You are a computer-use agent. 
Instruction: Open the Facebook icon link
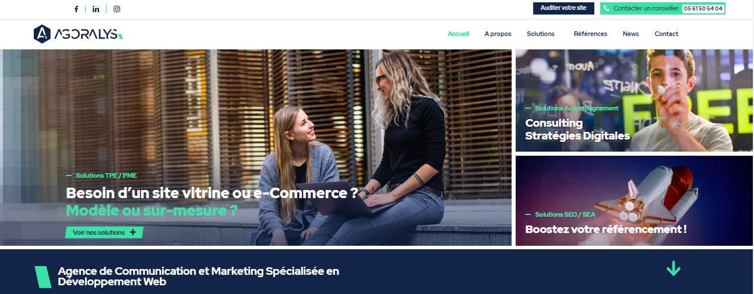tap(76, 9)
